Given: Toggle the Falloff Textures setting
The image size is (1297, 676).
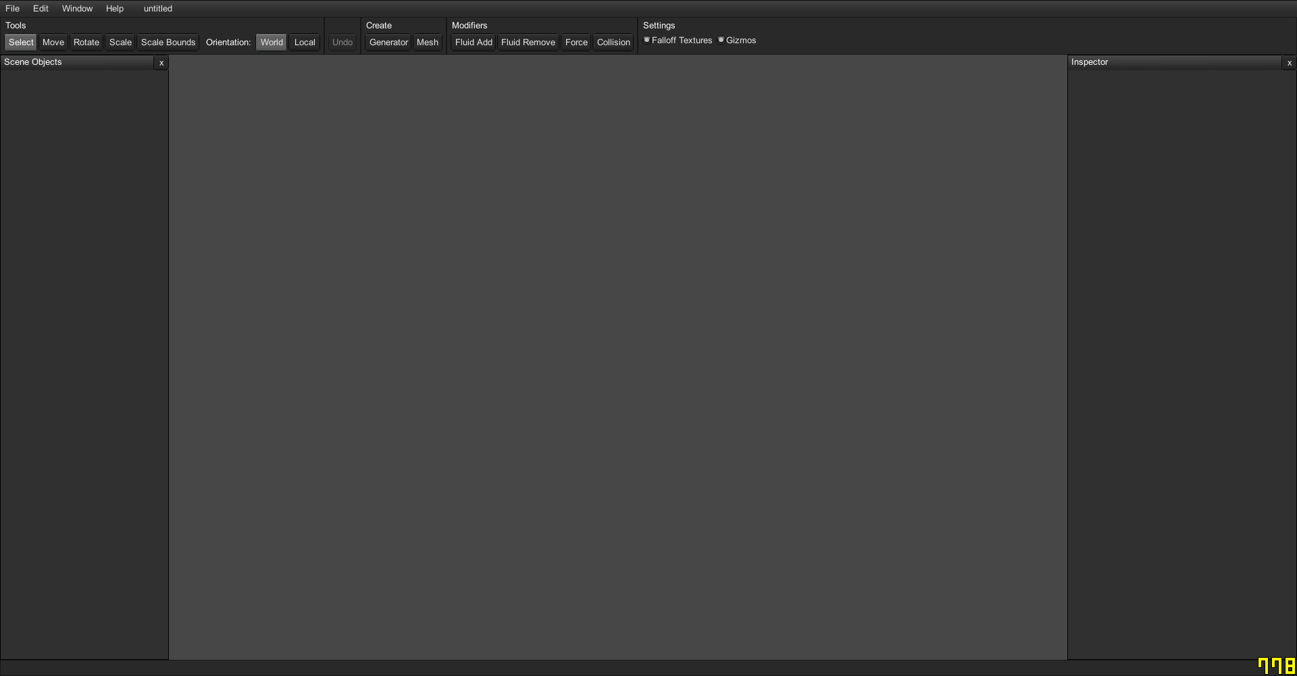Looking at the screenshot, I should [x=678, y=41].
